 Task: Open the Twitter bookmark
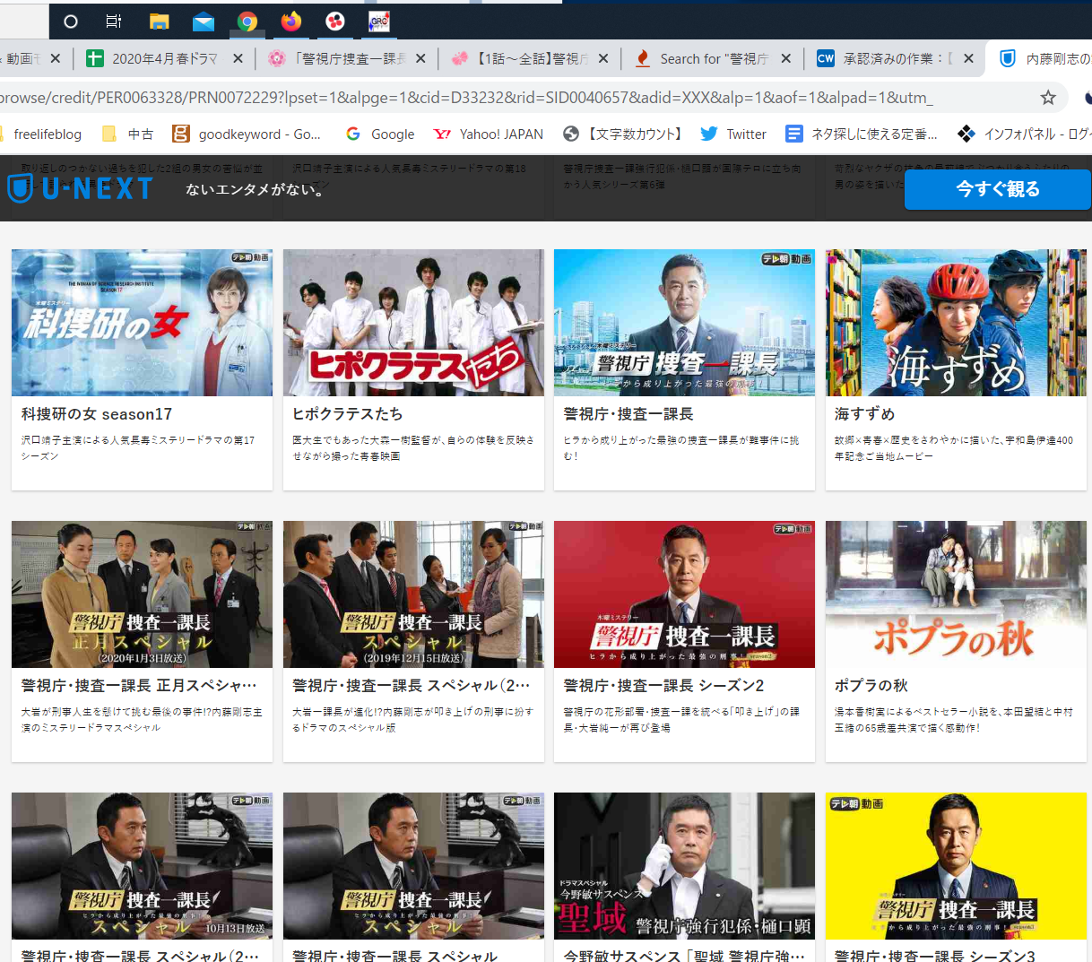point(733,134)
